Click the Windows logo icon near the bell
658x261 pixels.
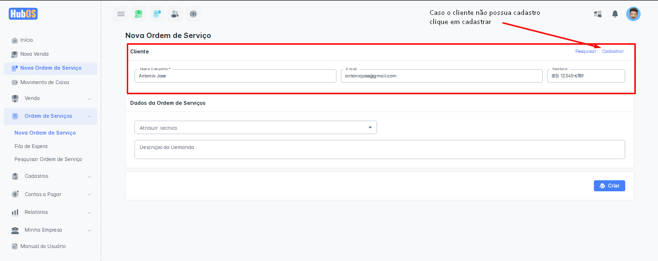point(598,14)
